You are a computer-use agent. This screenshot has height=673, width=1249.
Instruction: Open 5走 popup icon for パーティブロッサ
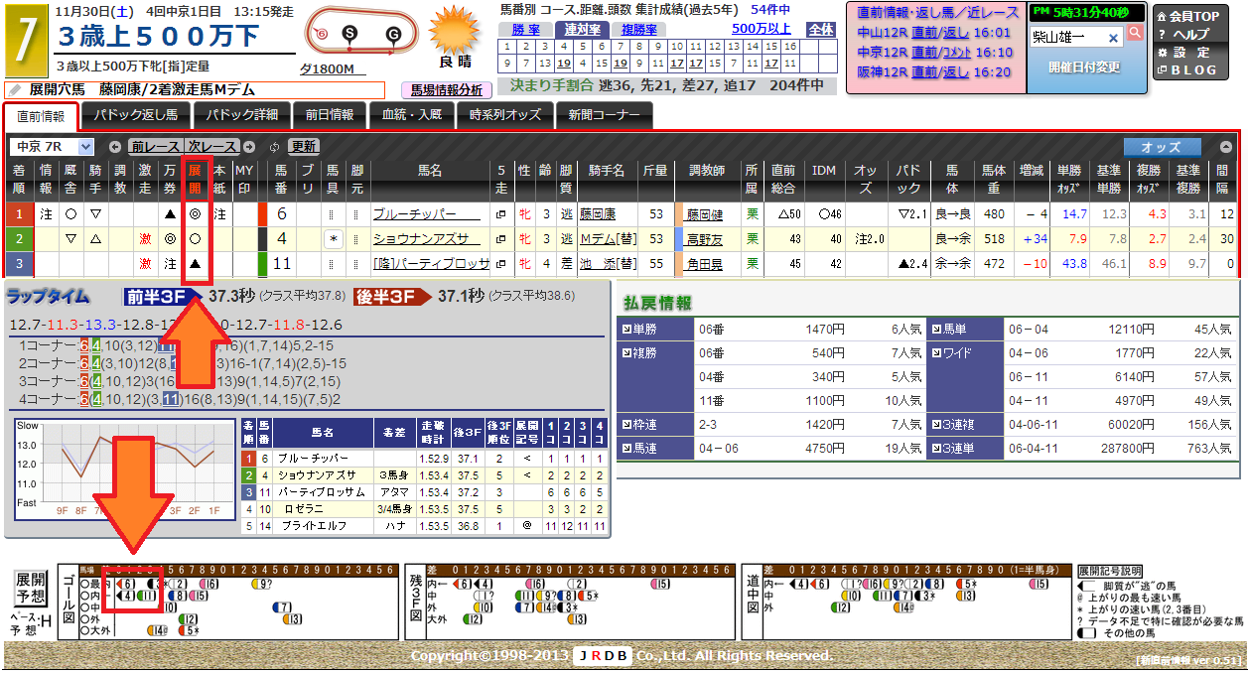point(500,263)
